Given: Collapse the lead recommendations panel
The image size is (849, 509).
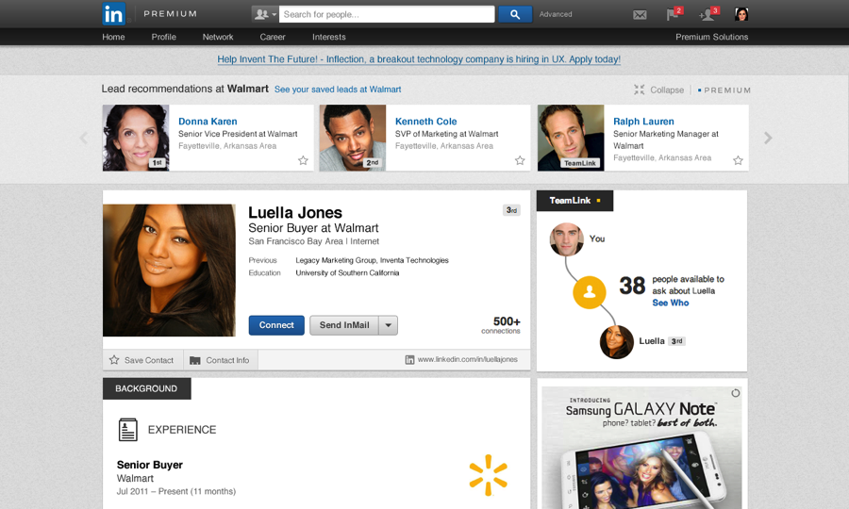Looking at the screenshot, I should point(659,90).
